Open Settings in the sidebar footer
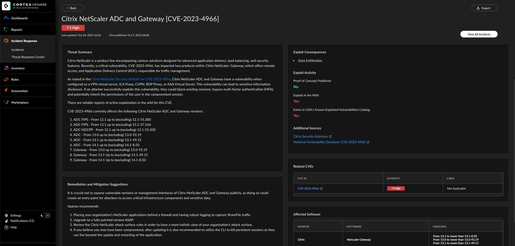Screen dimensions: 515x246 [16, 215]
